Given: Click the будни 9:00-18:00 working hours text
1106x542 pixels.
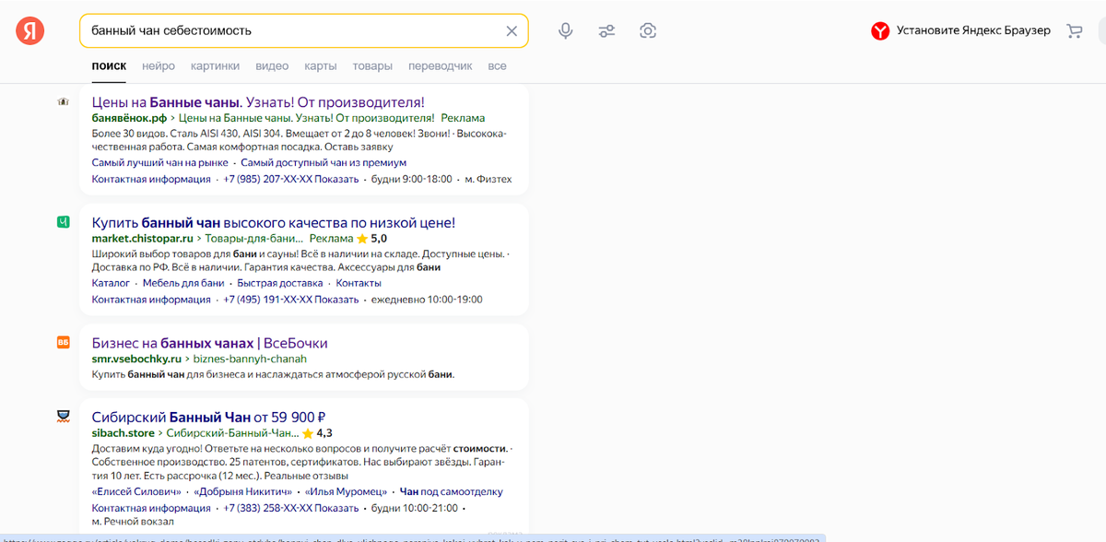Looking at the screenshot, I should coord(412,179).
